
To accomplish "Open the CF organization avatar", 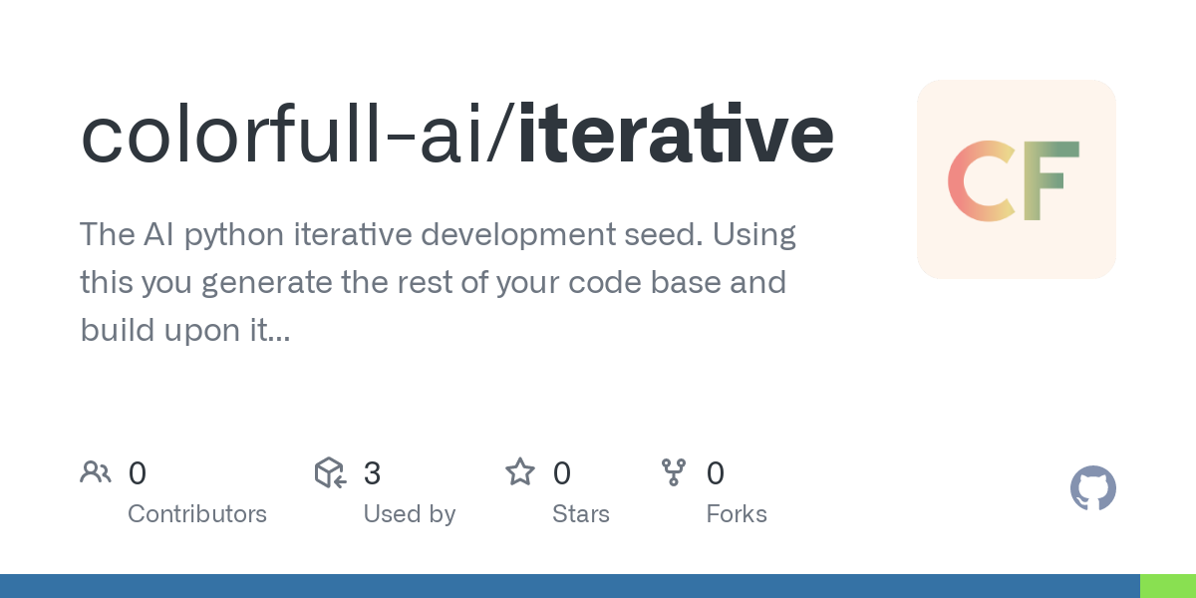I will click(1017, 179).
